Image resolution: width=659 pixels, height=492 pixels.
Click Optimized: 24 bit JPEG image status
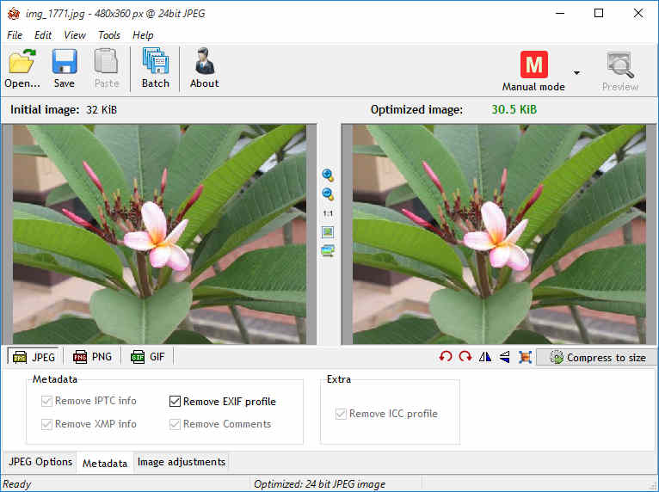coord(319,484)
